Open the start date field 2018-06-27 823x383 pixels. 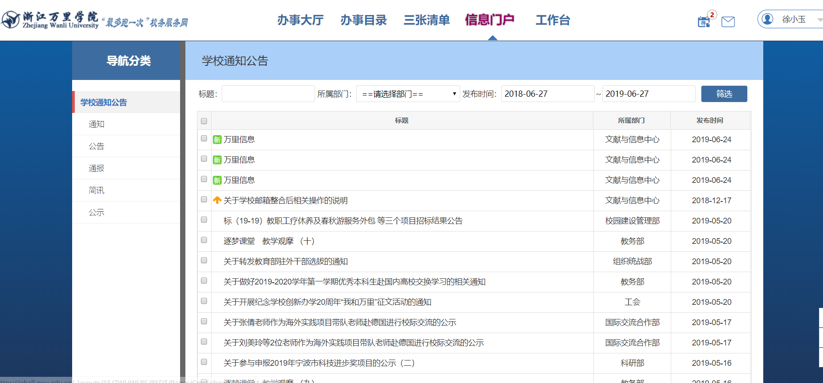tap(547, 94)
